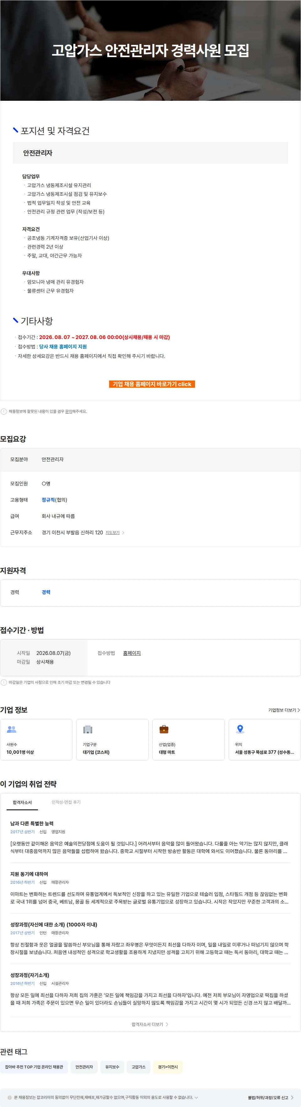The width and height of the screenshot is (301, 1107).
Task: Click the chevron next to 지도보기
Action: click(x=123, y=533)
